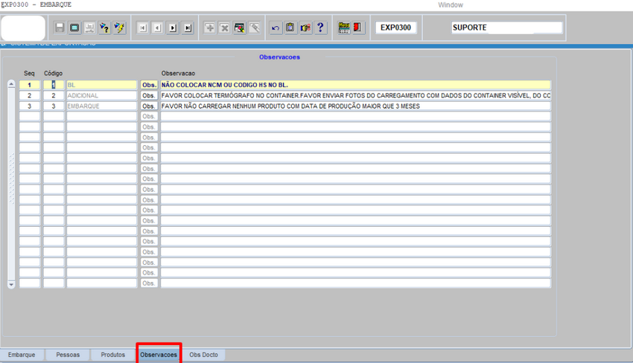Jump to the last record
This screenshot has width=633, height=363.
point(188,28)
